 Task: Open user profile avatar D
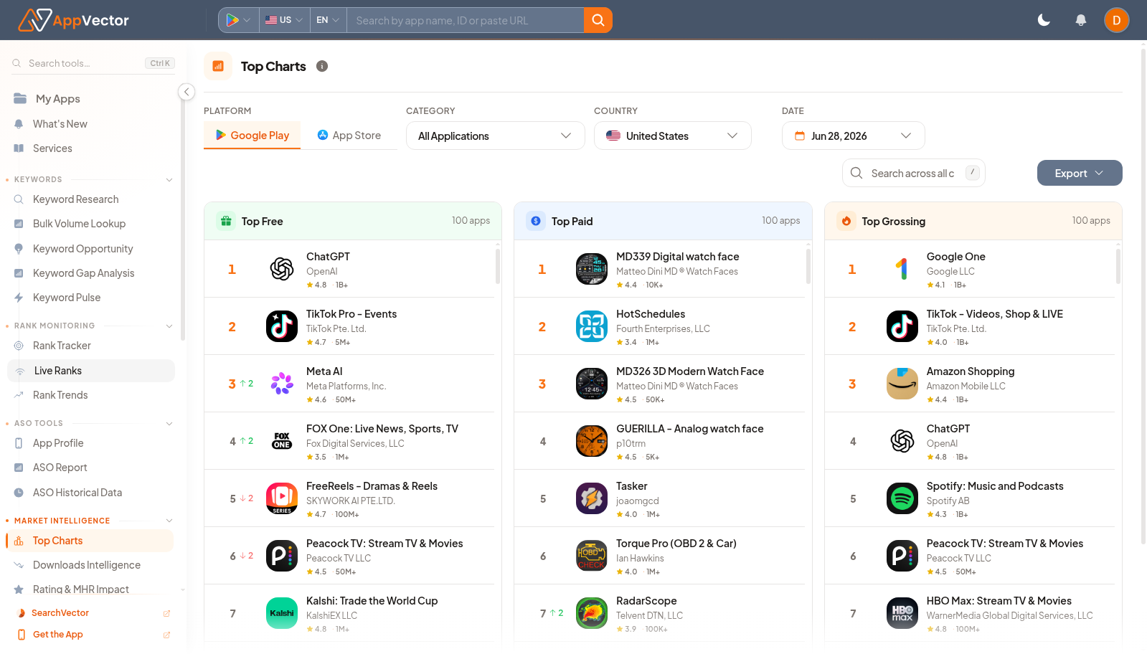coord(1116,20)
